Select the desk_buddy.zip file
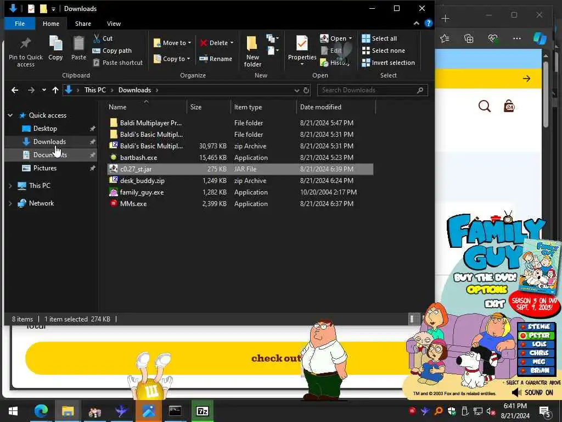 (142, 180)
